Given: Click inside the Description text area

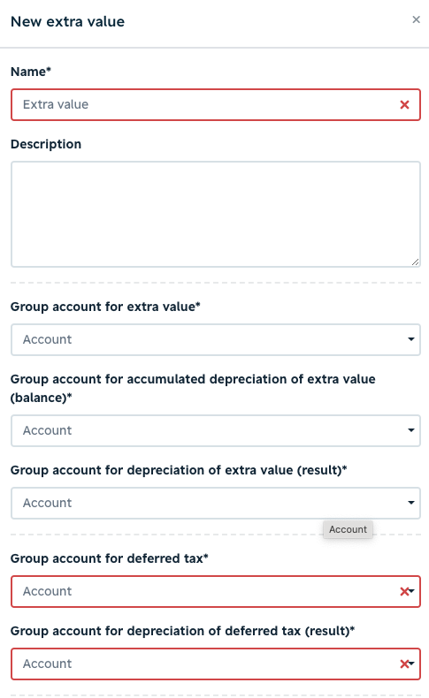Looking at the screenshot, I should pos(216,214).
